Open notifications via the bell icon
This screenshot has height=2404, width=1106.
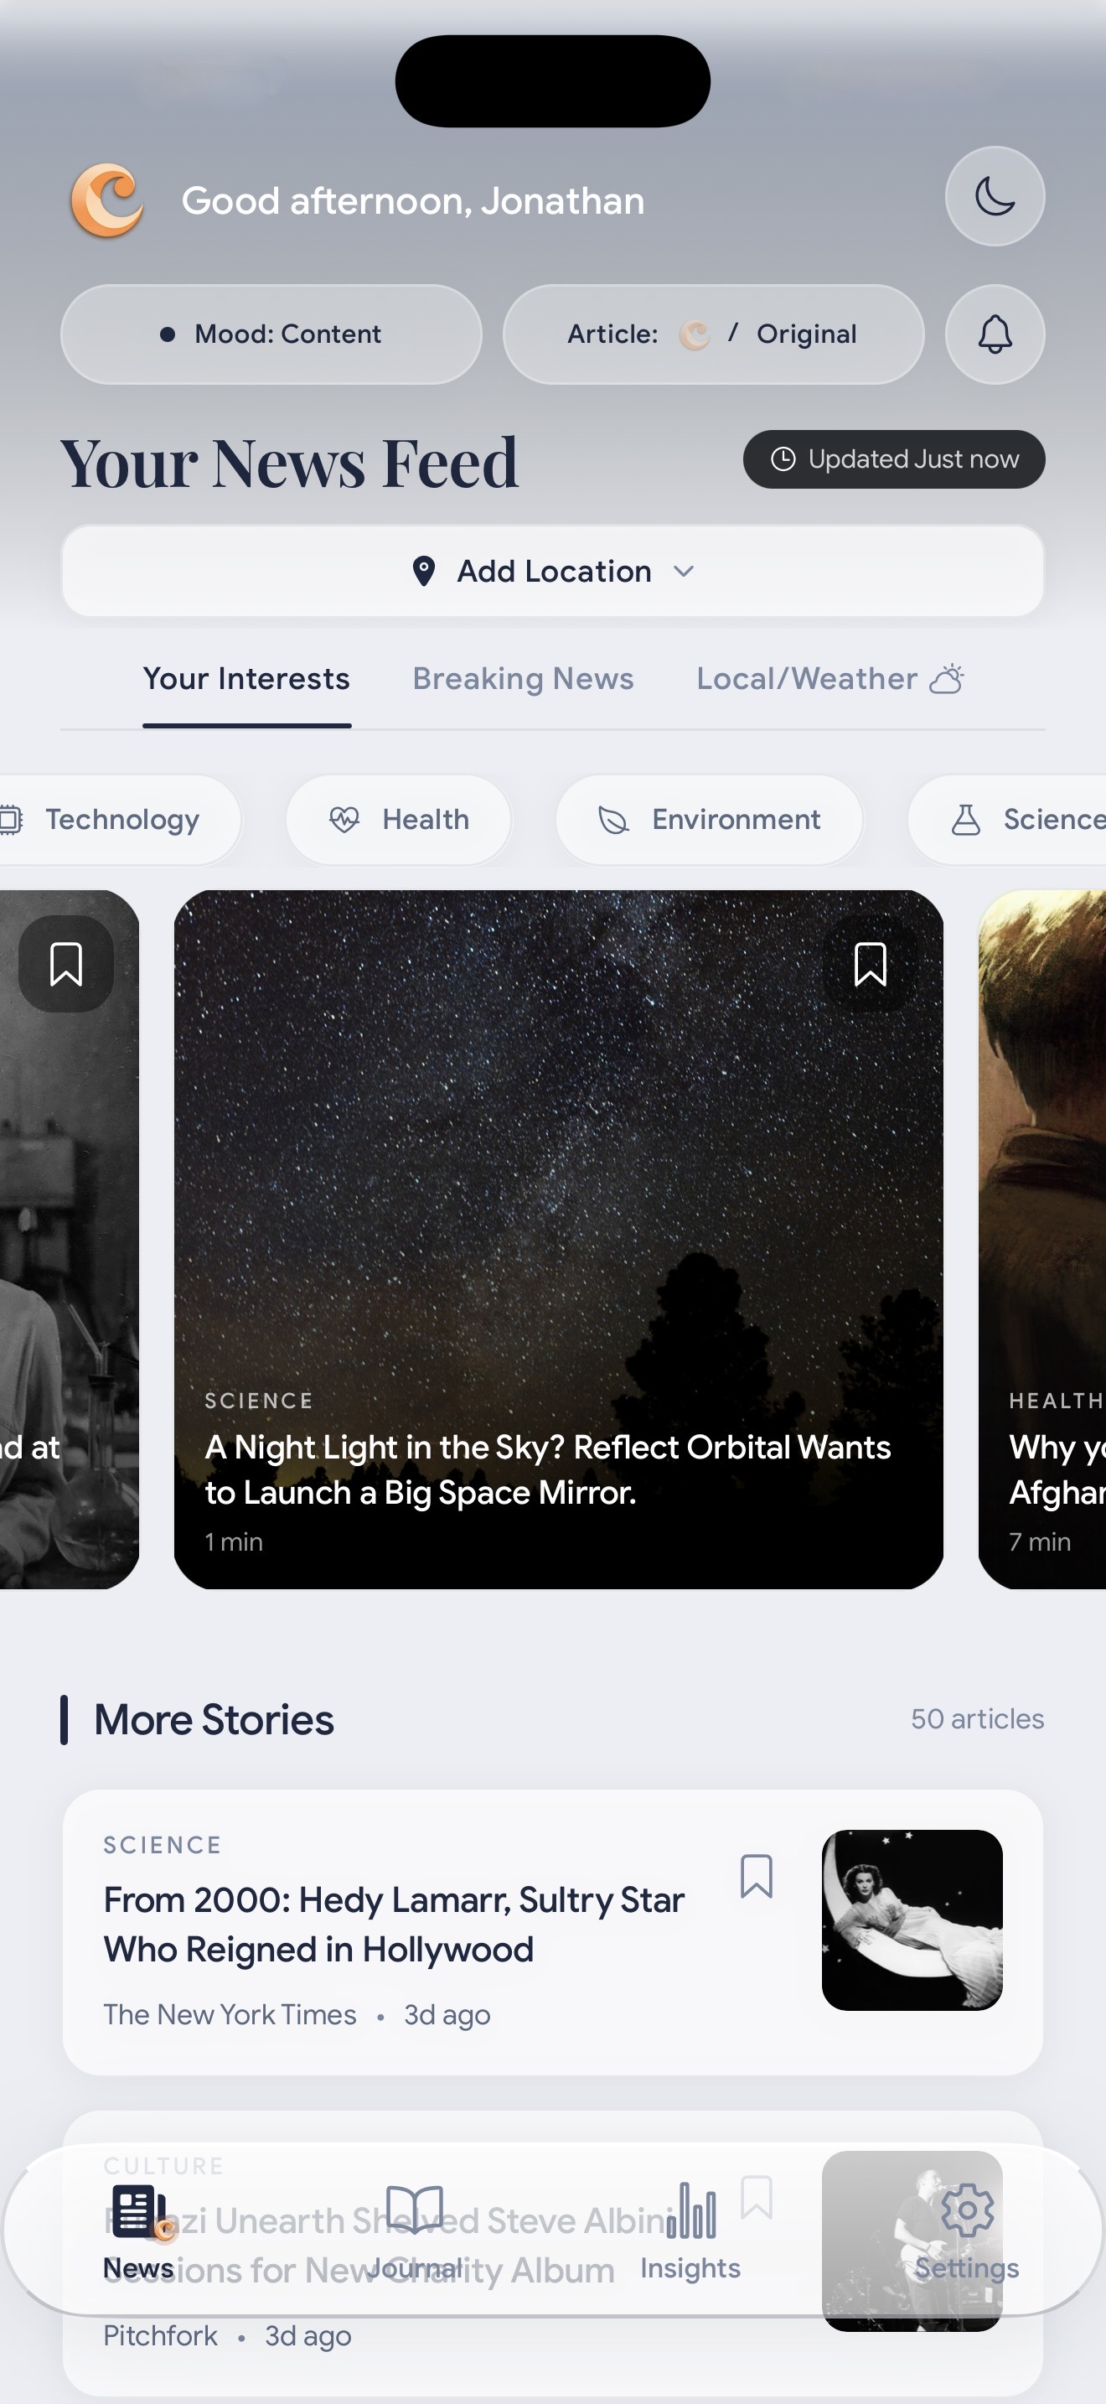click(x=994, y=334)
